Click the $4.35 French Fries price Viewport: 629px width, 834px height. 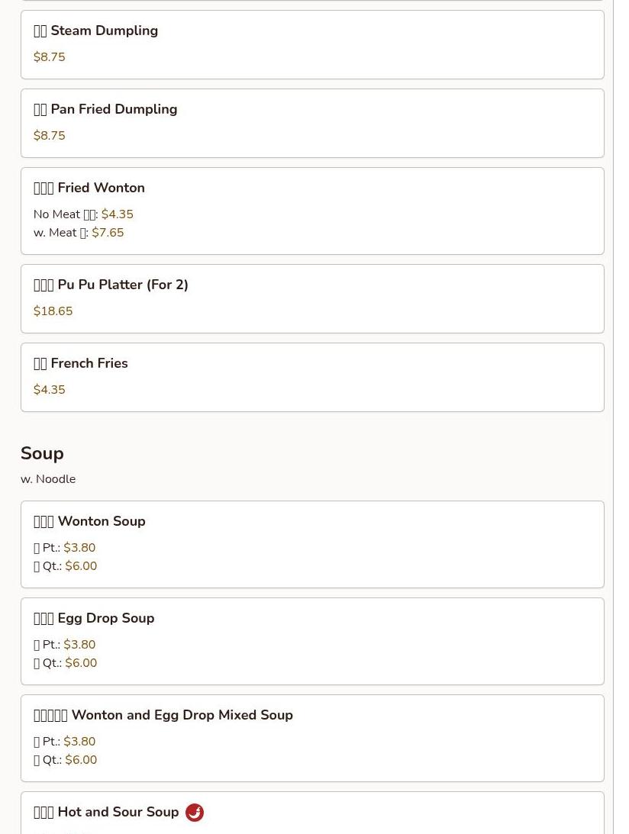[x=49, y=390]
